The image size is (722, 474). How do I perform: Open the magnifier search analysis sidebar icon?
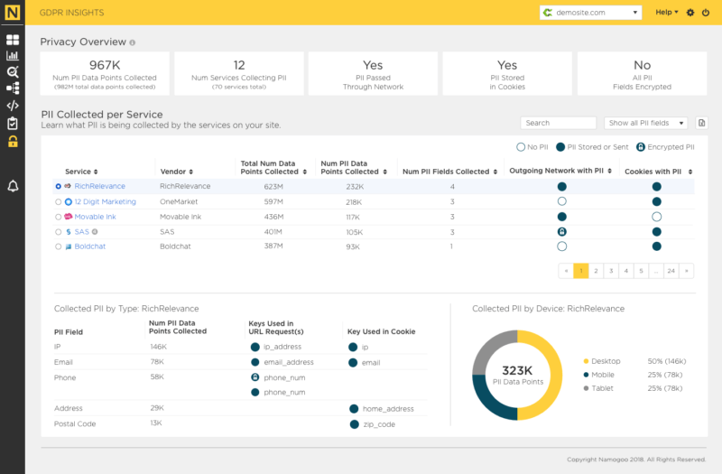pyautogui.click(x=13, y=72)
